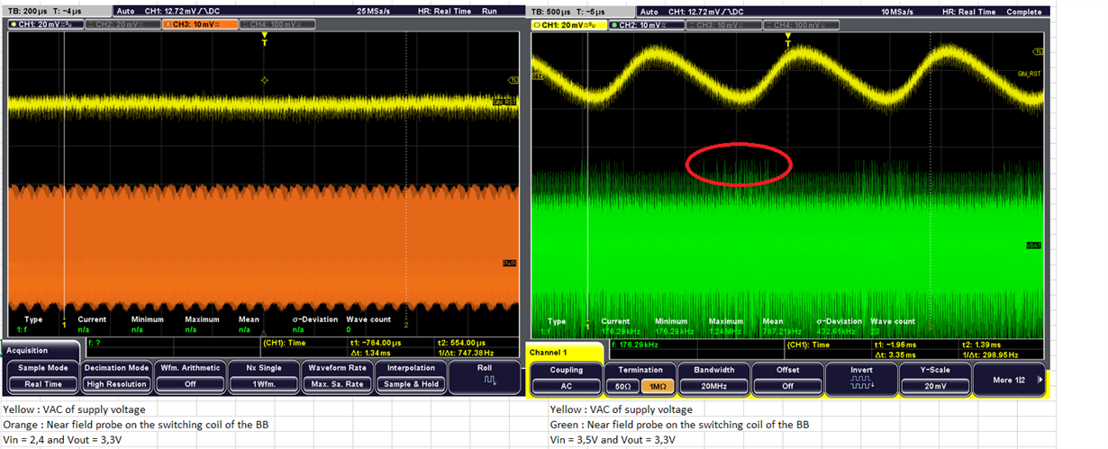The width and height of the screenshot is (1108, 449).
Task: Click t2: 1.39ms cursor readout
Action: tap(982, 344)
